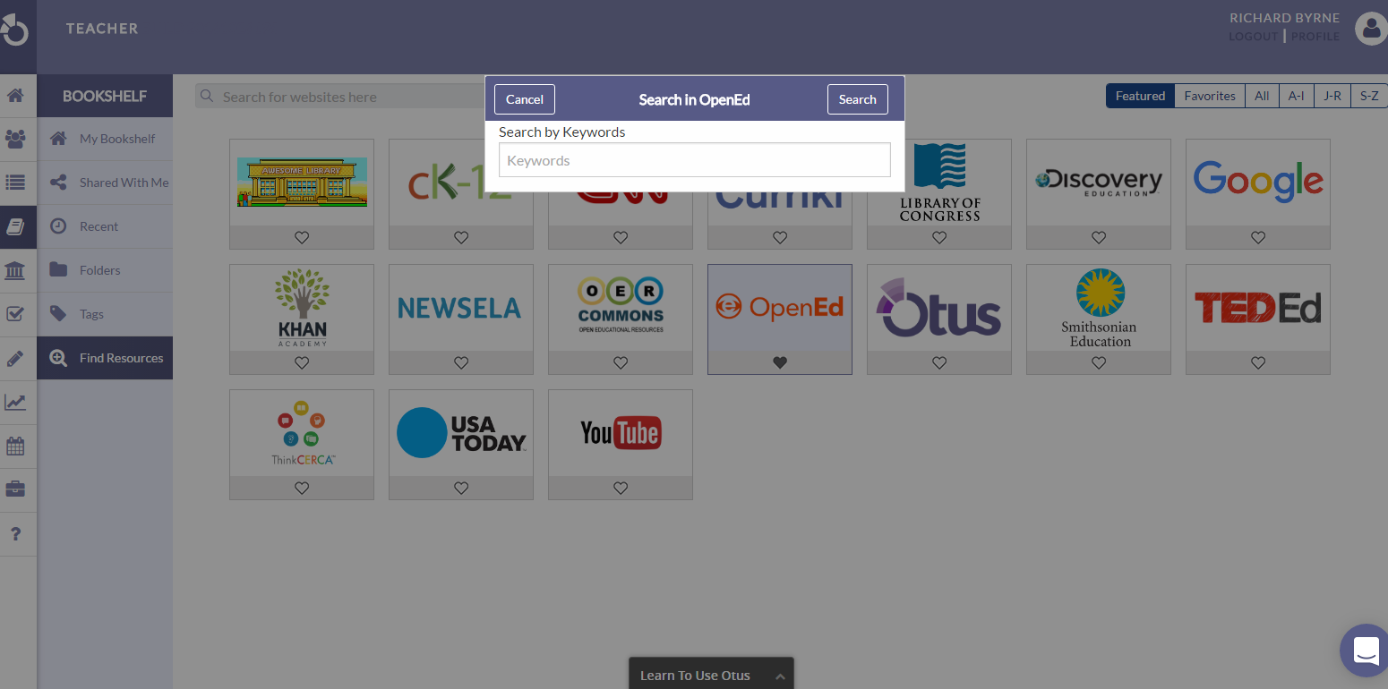Image resolution: width=1388 pixels, height=689 pixels.
Task: Favorite the Library of Congress resource
Action: click(x=939, y=237)
